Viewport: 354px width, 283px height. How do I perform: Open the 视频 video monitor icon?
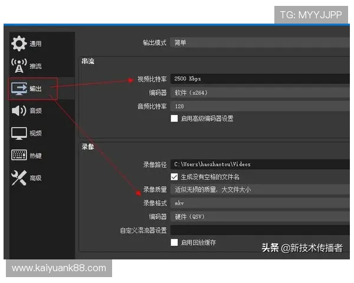click(19, 133)
